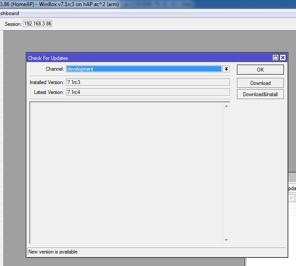Maximize the Check For Updates window
This screenshot has width=296, height=266.
coord(275,58)
